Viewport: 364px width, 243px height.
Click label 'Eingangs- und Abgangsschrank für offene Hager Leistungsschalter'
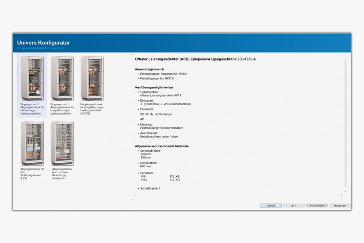tap(32, 109)
